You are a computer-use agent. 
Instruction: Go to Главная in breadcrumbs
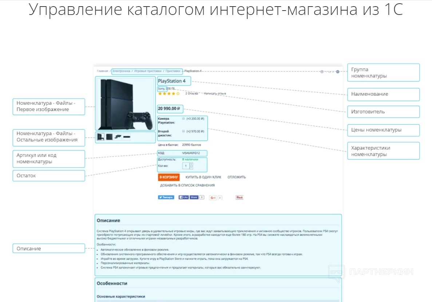pyautogui.click(x=103, y=71)
